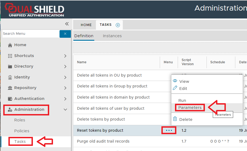This screenshot has width=247, height=151.
Task: Switch to the Instances tab
Action: click(x=112, y=36)
